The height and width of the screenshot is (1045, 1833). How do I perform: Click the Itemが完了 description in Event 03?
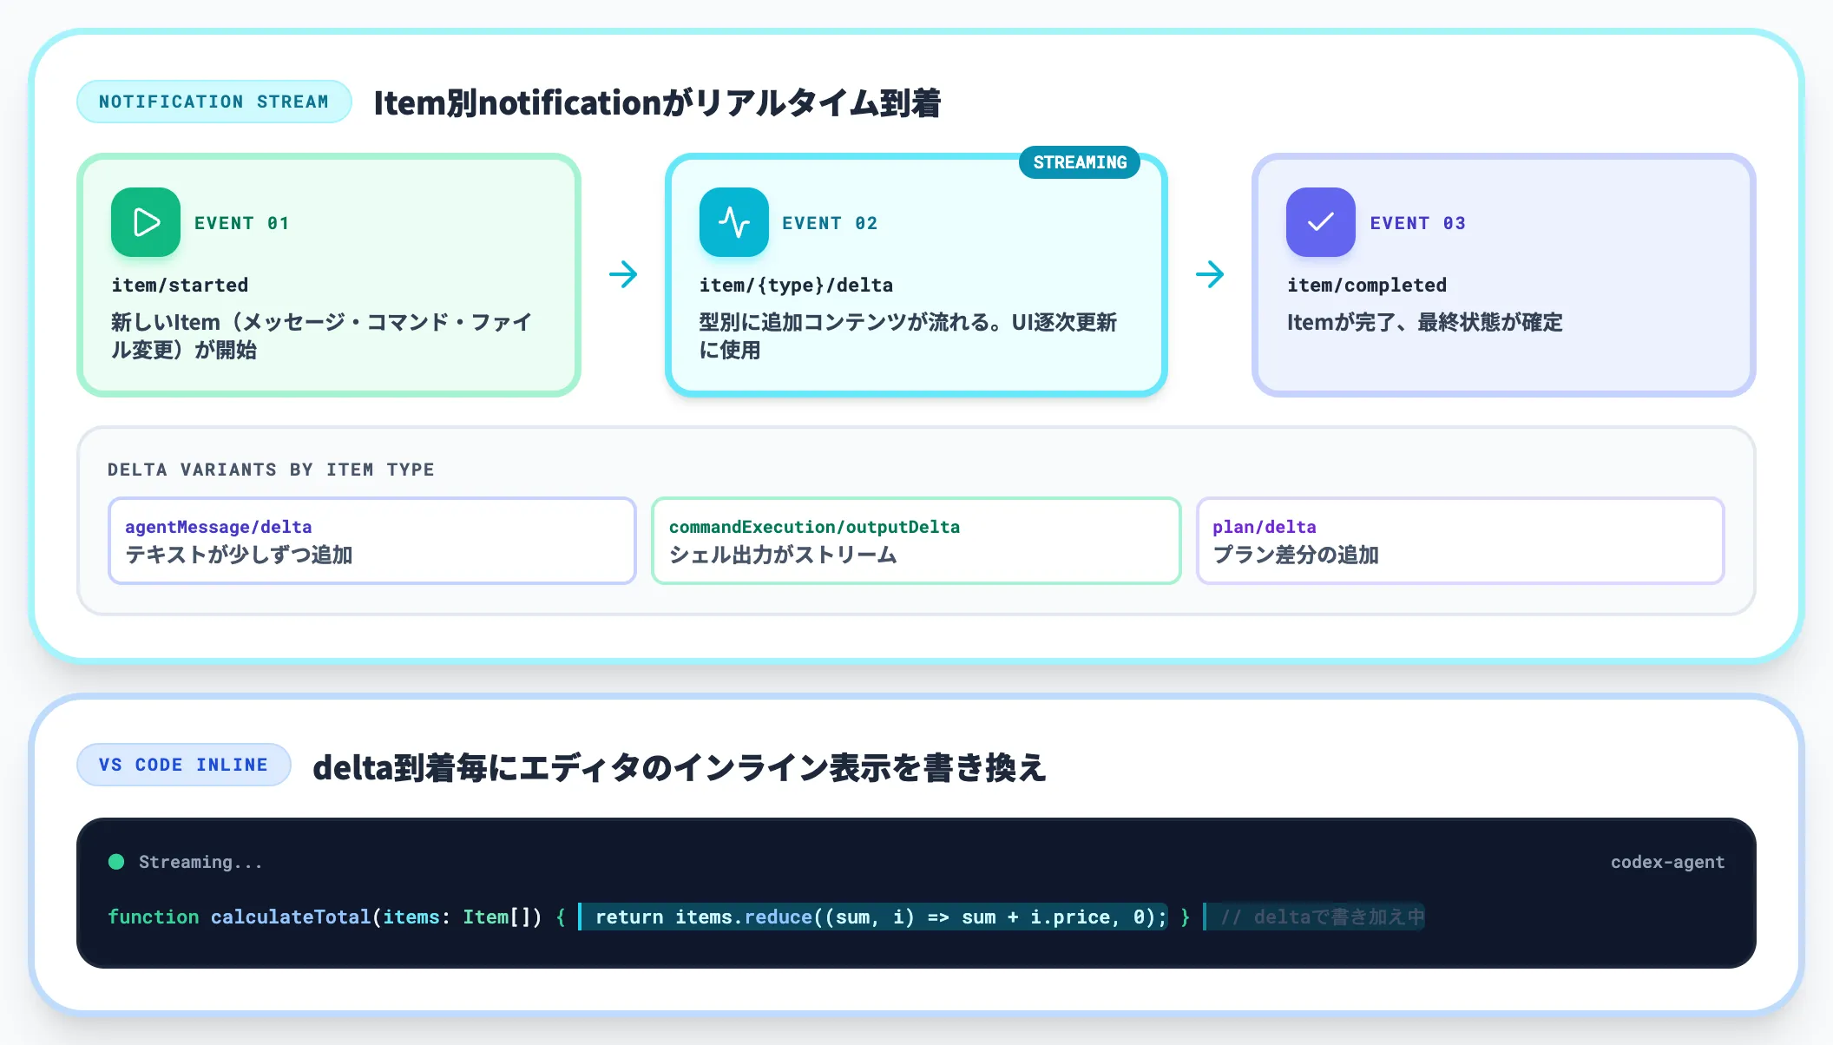click(1424, 322)
